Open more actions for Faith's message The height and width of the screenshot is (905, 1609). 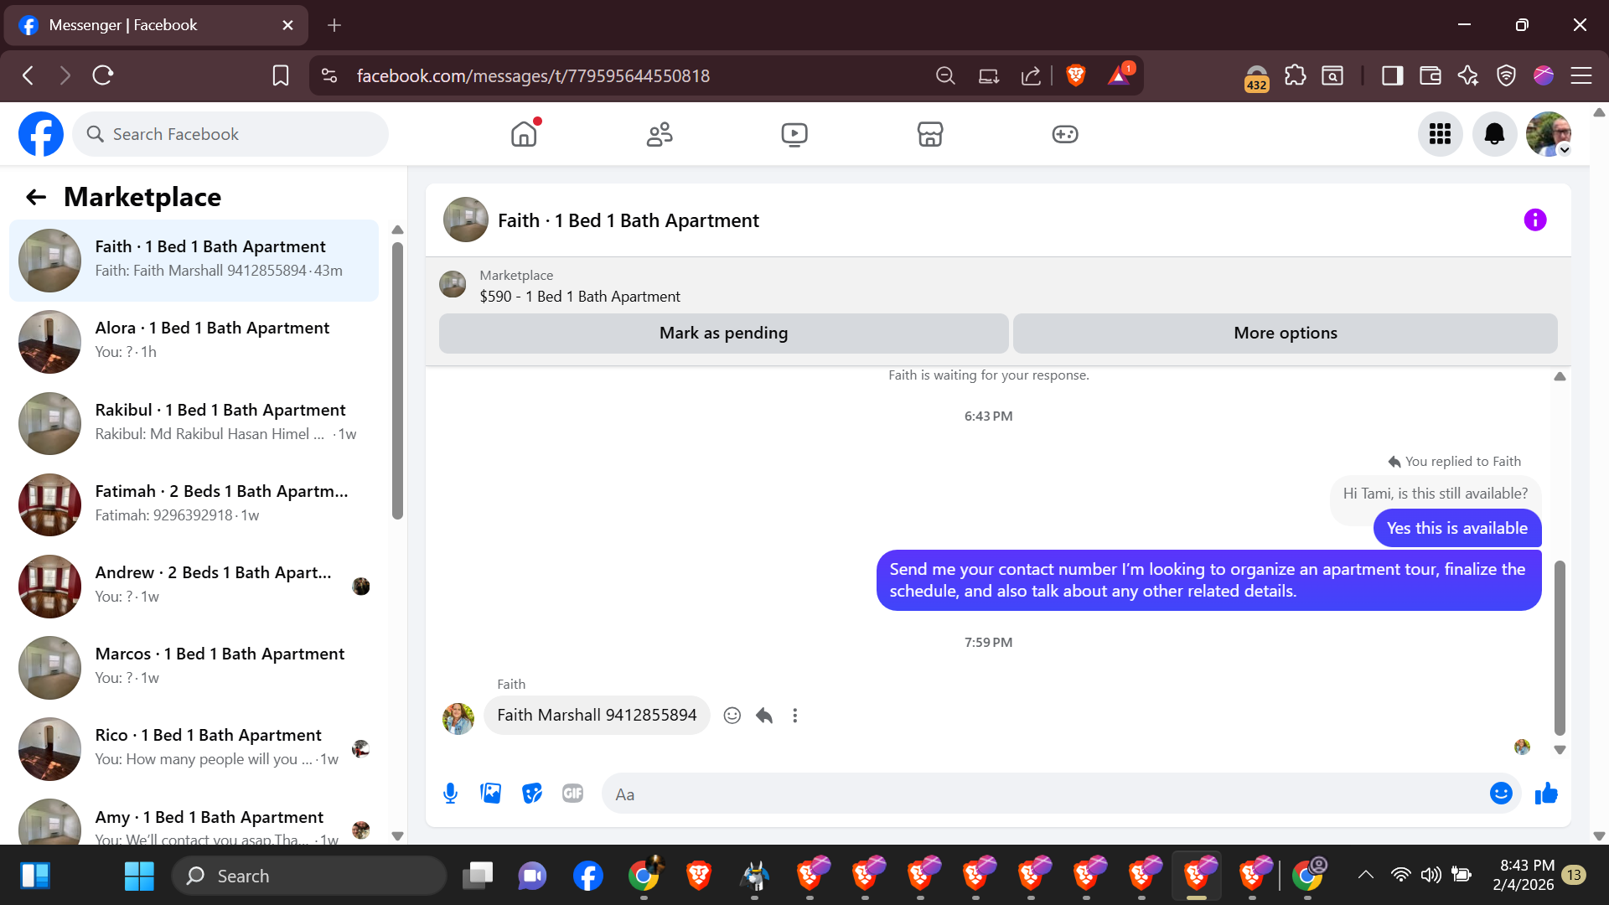point(794,716)
